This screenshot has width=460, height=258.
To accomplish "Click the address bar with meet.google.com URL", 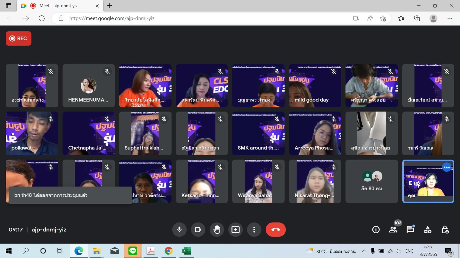I will tap(189, 18).
